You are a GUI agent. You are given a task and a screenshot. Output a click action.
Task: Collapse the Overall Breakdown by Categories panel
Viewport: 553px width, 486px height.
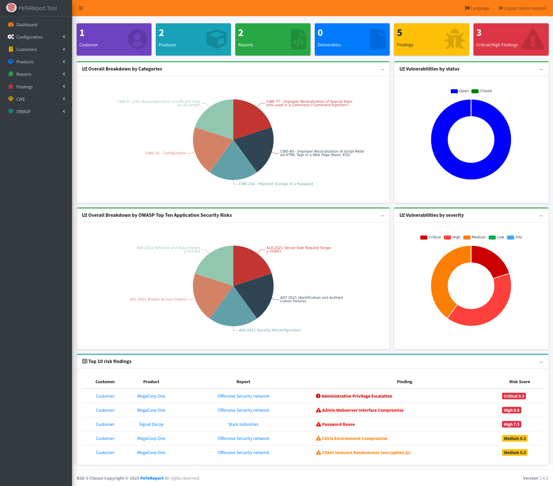pyautogui.click(x=382, y=69)
